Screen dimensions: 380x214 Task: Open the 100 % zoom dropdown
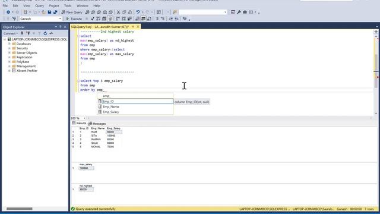click(x=84, y=118)
